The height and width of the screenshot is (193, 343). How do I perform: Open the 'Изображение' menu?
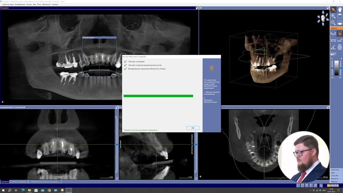point(20,4)
